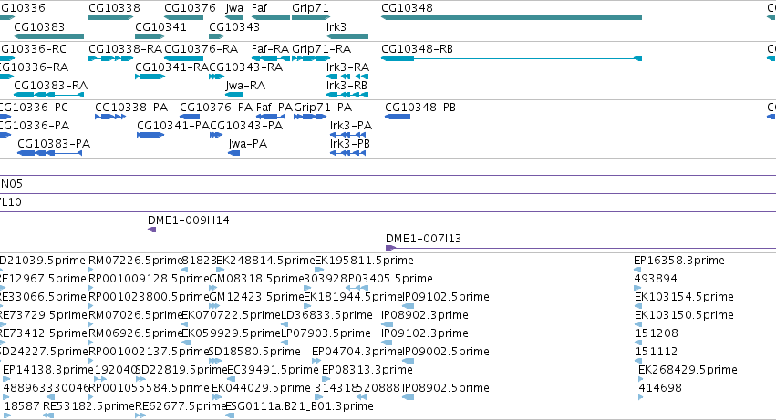The image size is (776, 420).
Task: Select the Grip71-RA transcript glyph
Action: [x=311, y=58]
